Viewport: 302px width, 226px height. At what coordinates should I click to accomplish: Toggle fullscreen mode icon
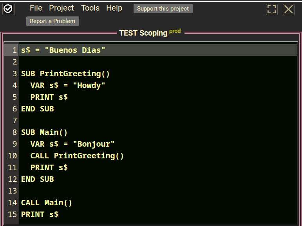(272, 9)
